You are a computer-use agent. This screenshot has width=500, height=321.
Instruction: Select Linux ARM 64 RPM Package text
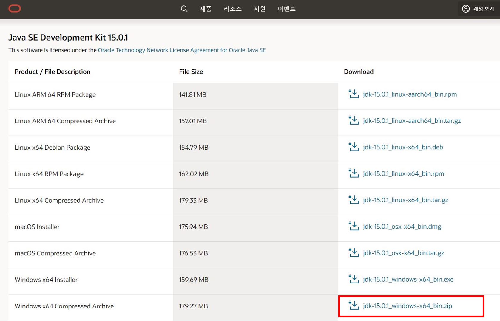point(55,94)
